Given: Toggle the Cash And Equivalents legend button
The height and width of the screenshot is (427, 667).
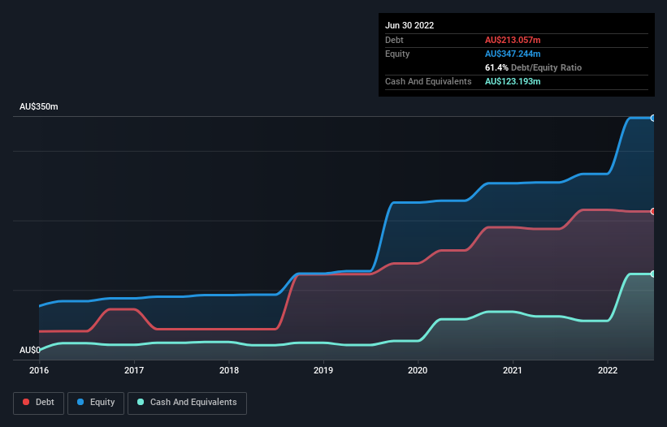Looking at the screenshot, I should tap(187, 403).
